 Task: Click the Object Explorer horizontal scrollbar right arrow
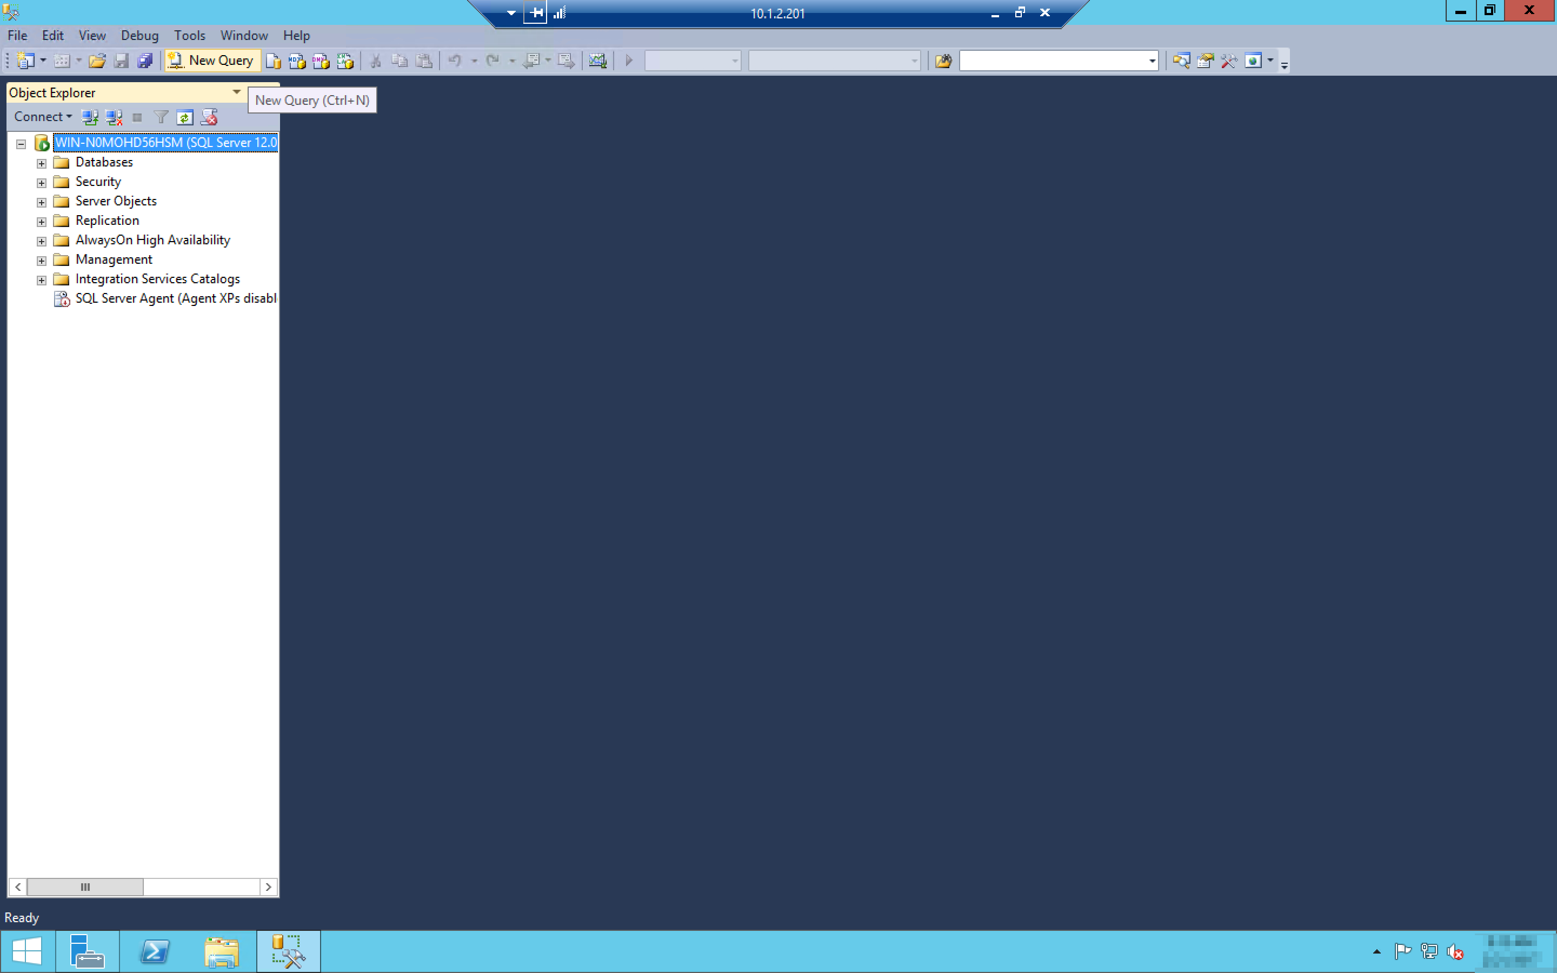[268, 887]
